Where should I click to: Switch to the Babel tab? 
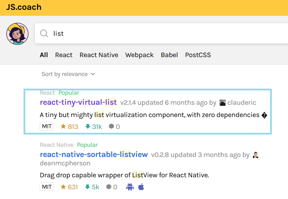click(169, 55)
